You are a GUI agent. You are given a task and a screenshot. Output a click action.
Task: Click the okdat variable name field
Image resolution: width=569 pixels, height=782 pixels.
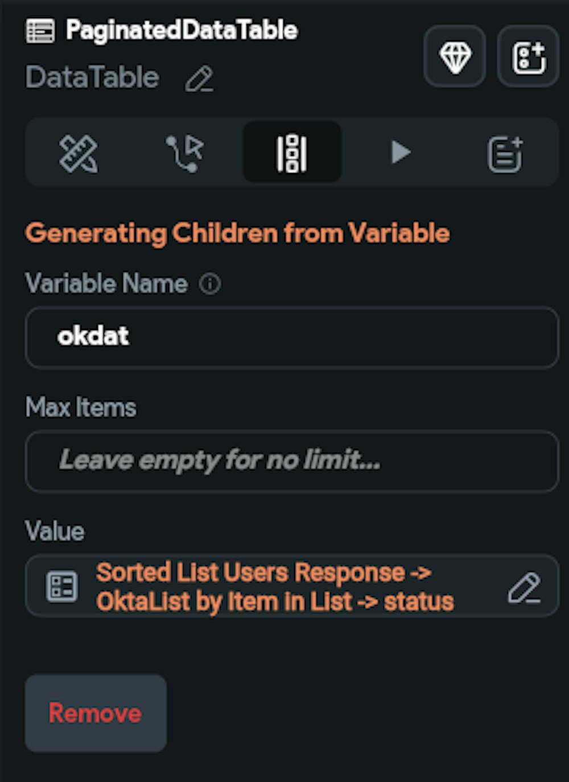tap(291, 337)
